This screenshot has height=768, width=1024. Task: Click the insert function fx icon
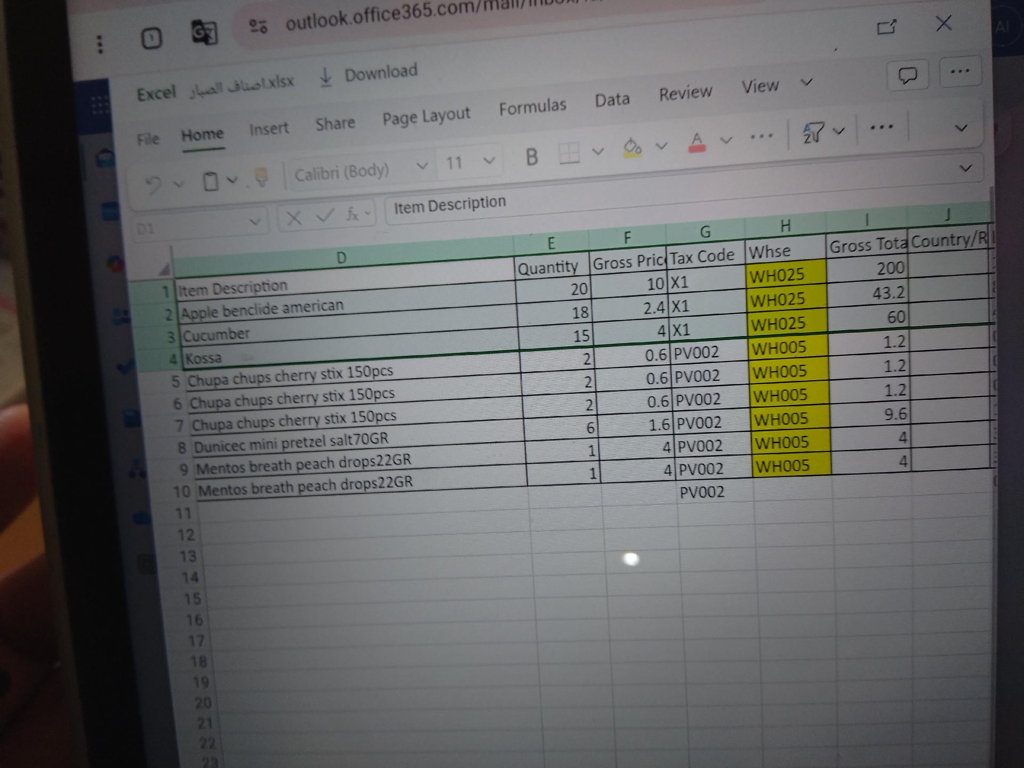(x=353, y=214)
